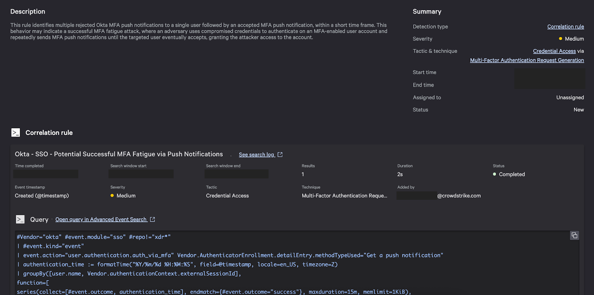
Task: Click the external-link icon beside See search log
Action: coord(280,155)
